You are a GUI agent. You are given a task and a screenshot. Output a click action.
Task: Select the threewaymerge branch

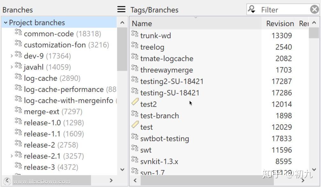point(166,70)
